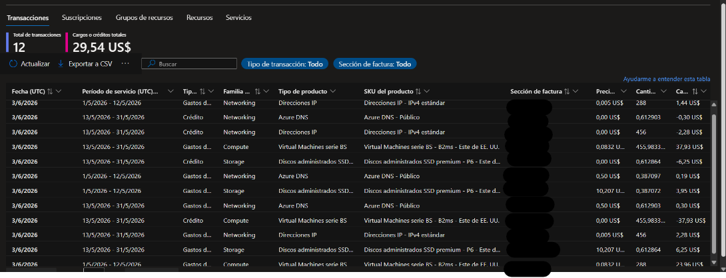Click the 10,207 US$ price in the 3,95 US$ row
This screenshot has height=278, width=726.
[x=610, y=191]
